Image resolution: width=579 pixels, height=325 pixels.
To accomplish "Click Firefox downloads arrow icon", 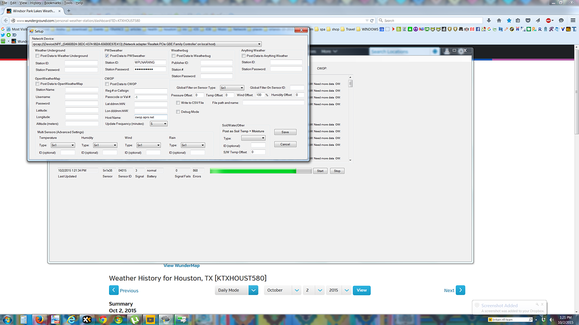I will tap(489, 21).
